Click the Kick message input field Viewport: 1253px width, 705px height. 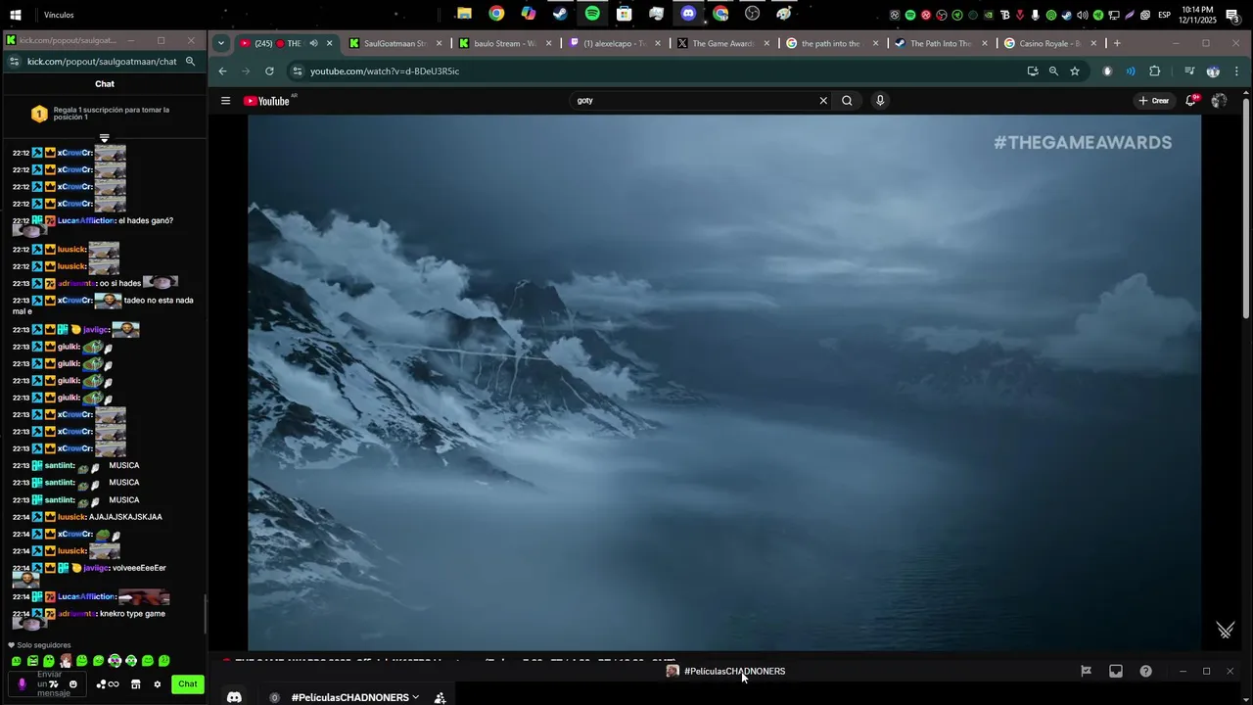click(49, 684)
